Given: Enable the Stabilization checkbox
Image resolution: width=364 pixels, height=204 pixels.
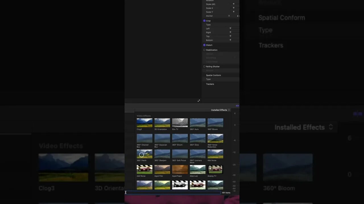Looking at the screenshot, I should click(x=204, y=50).
